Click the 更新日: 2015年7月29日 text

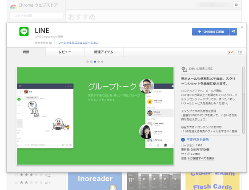coord(195,150)
